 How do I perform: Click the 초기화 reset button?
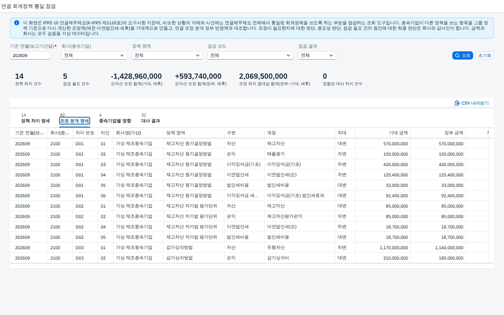pyautogui.click(x=484, y=55)
